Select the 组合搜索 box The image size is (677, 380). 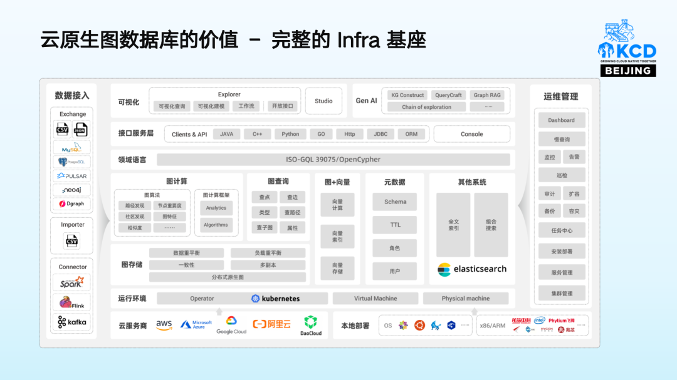tap(491, 225)
